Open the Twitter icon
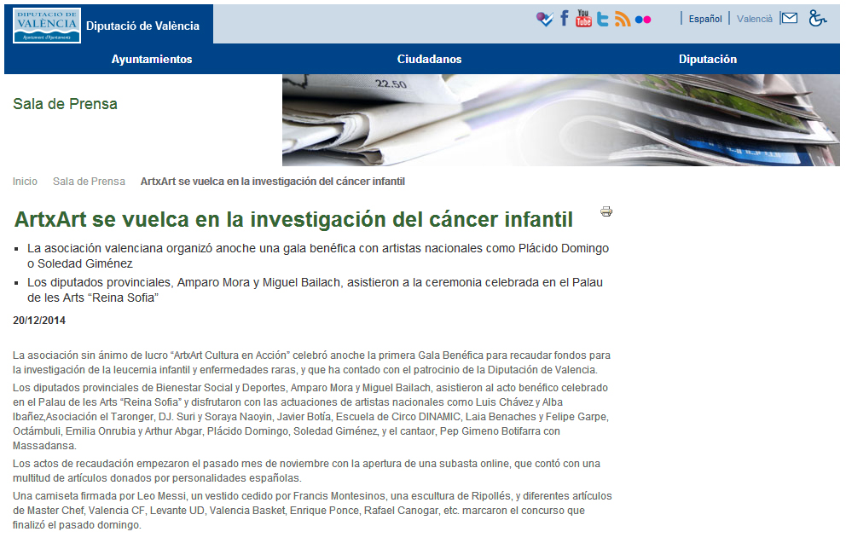 click(x=603, y=20)
